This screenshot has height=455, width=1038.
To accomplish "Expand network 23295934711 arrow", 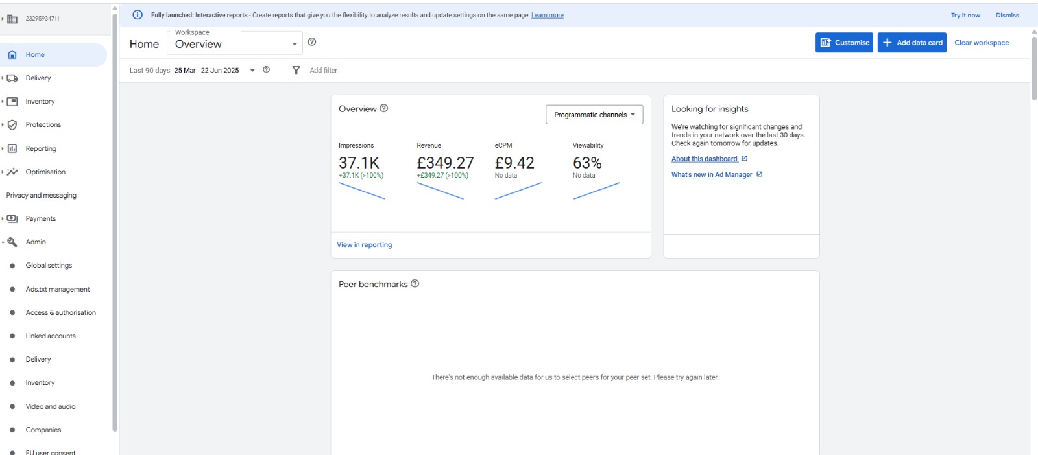I will pyautogui.click(x=3, y=19).
